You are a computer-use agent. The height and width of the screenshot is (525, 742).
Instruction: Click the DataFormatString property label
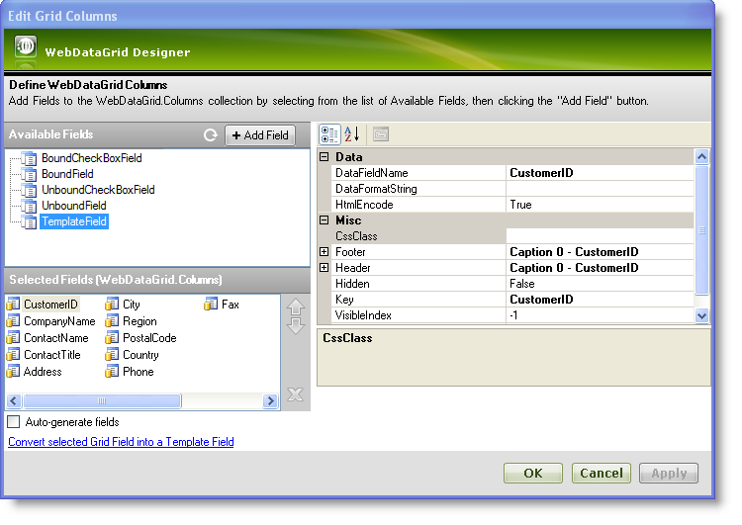(x=376, y=189)
